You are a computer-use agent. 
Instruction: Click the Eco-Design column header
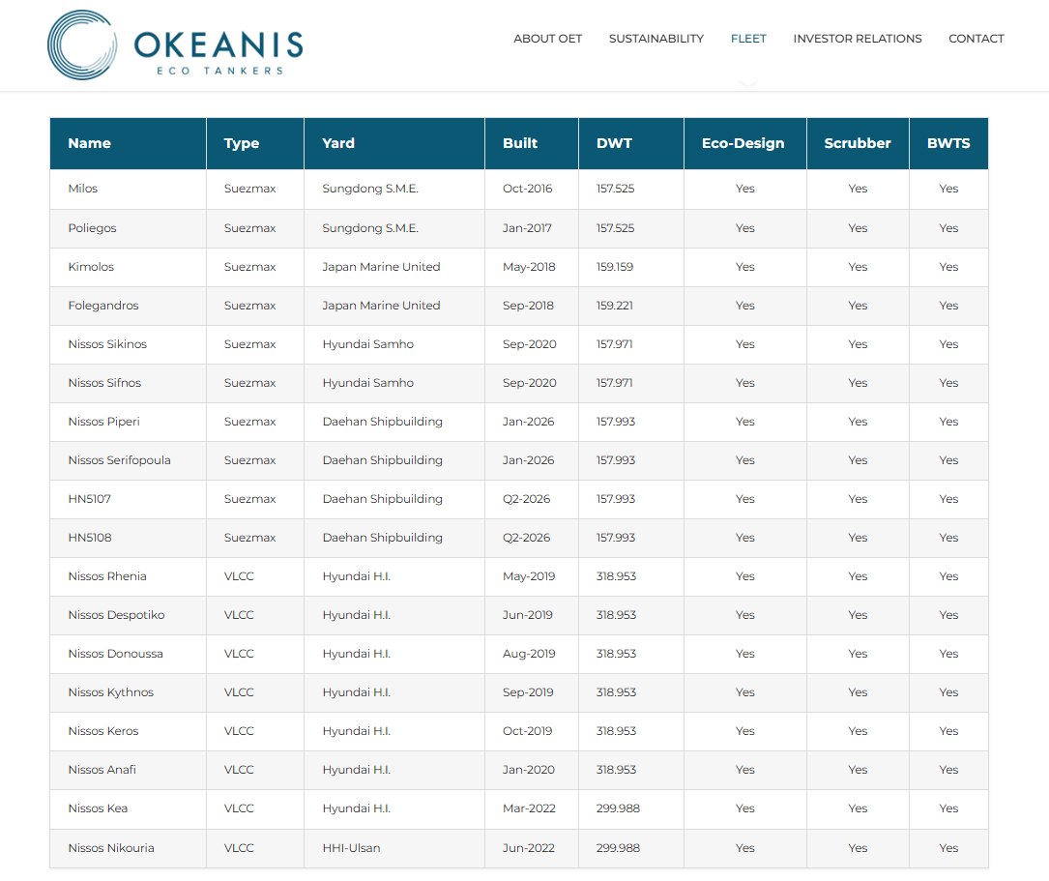pyautogui.click(x=743, y=143)
